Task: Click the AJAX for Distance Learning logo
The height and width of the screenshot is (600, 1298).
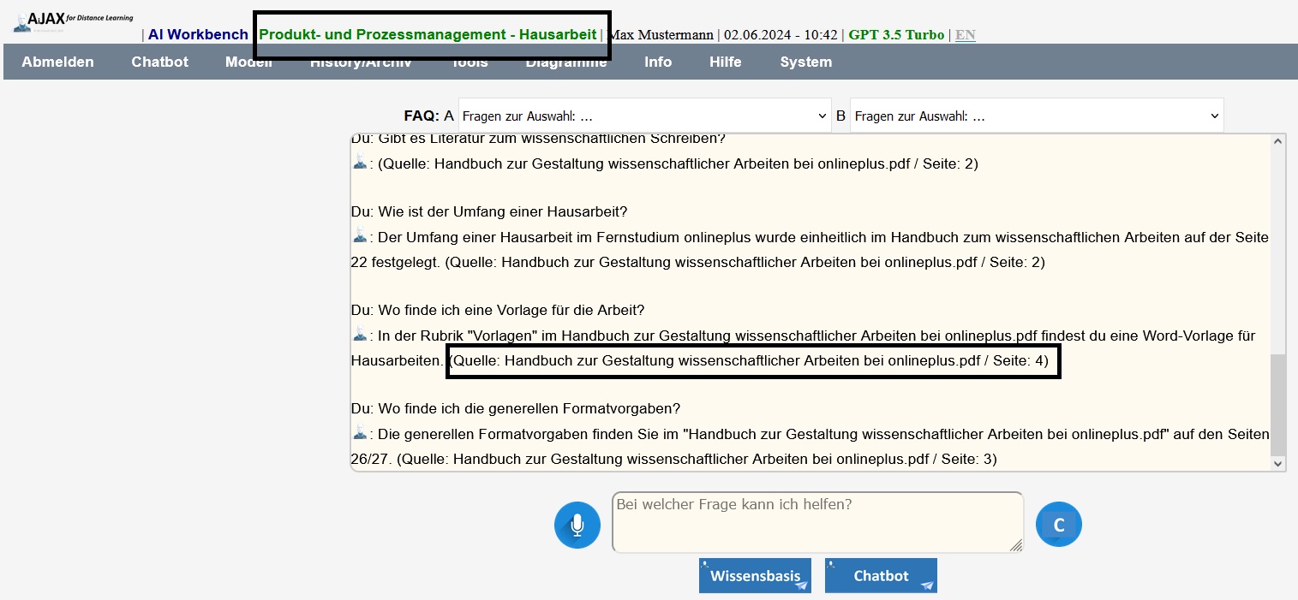Action: 73,21
